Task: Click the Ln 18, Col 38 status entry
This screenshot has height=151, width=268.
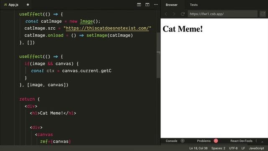Action: [198, 148]
